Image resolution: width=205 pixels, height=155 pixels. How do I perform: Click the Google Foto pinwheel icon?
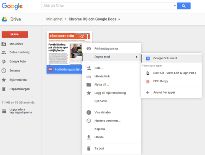[x=4, y=61]
